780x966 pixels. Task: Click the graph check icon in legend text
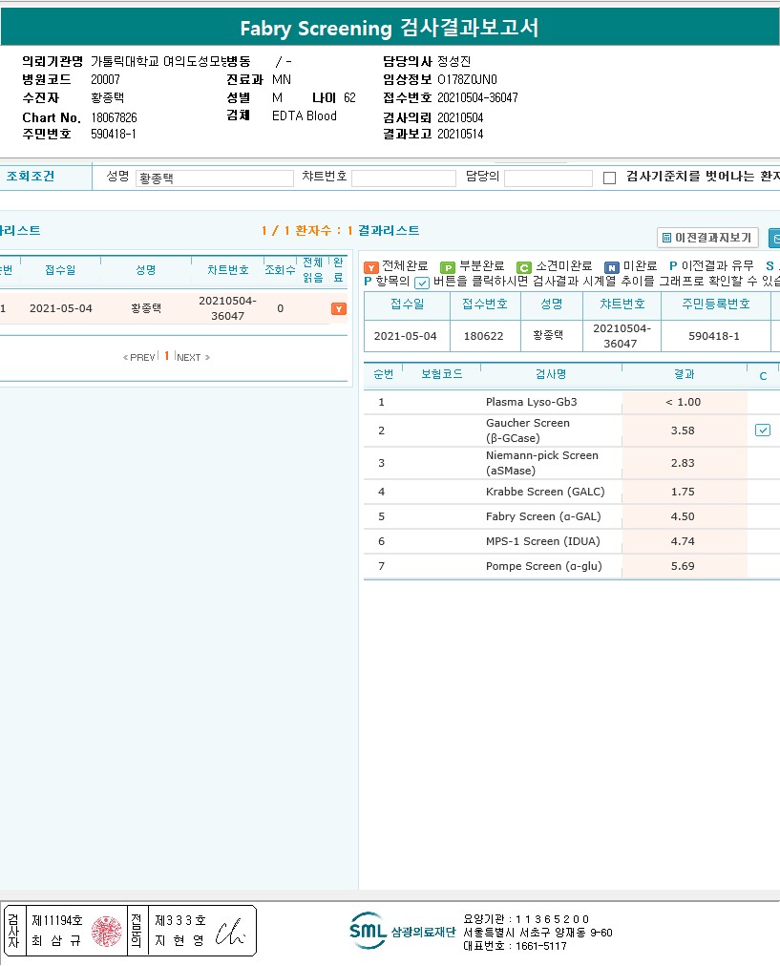pos(422,283)
